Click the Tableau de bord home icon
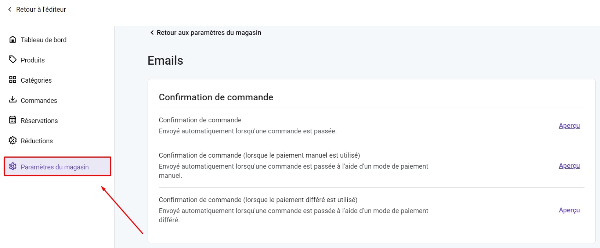The image size is (600, 248). 12,39
